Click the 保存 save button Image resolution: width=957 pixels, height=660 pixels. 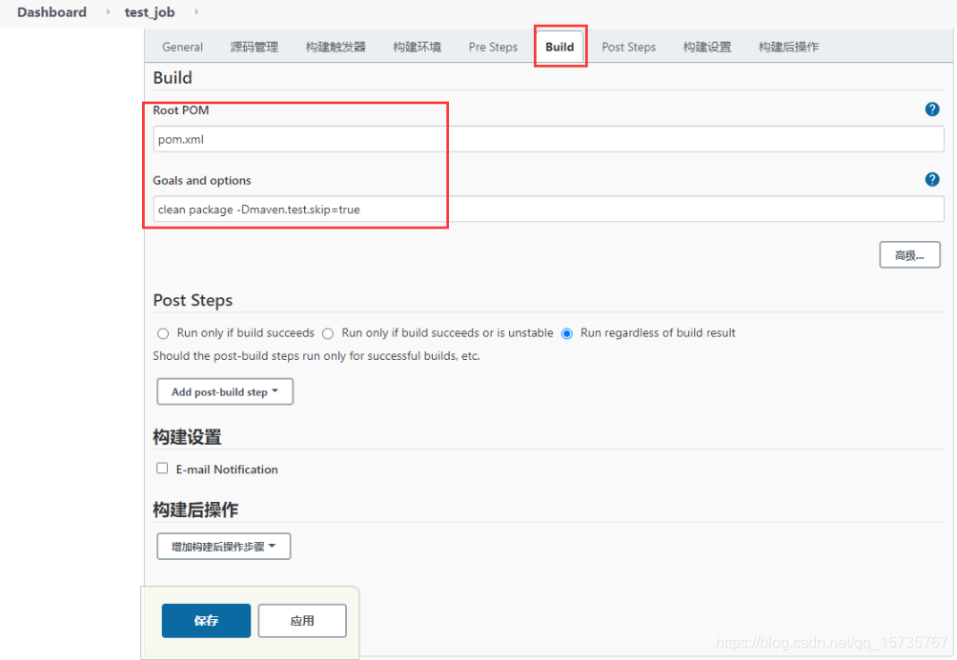(x=206, y=621)
